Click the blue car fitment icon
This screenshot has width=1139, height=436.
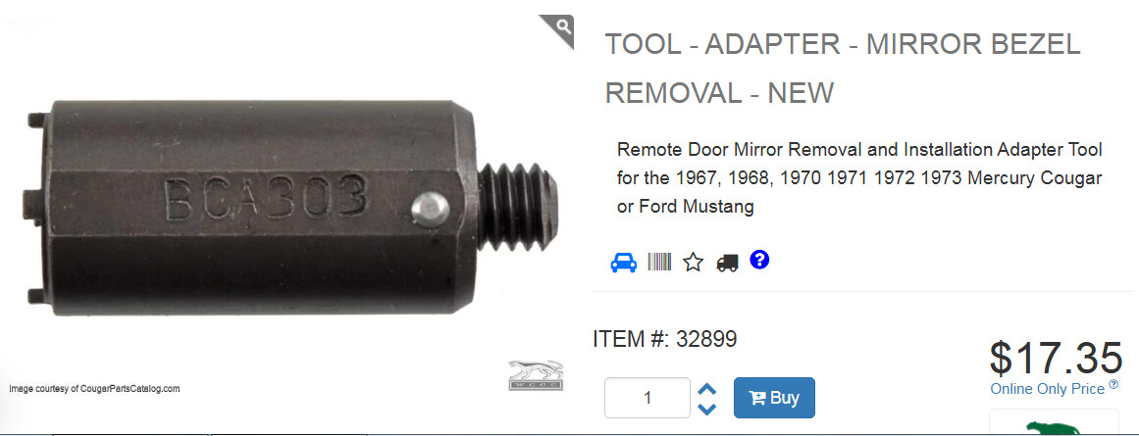623,262
